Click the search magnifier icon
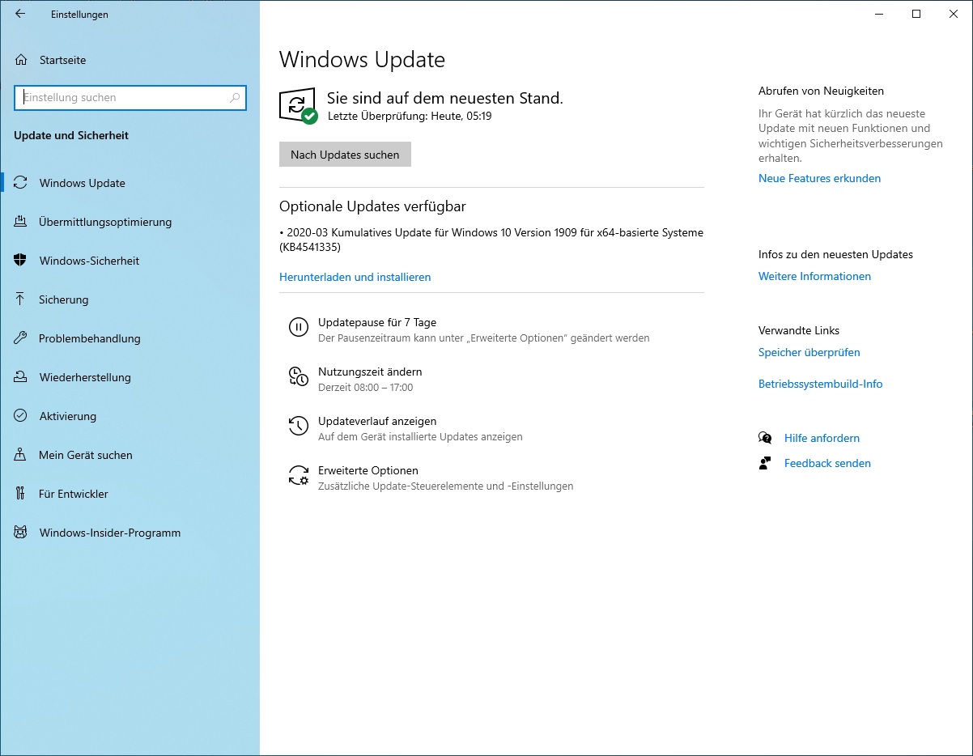This screenshot has height=756, width=973. point(235,98)
